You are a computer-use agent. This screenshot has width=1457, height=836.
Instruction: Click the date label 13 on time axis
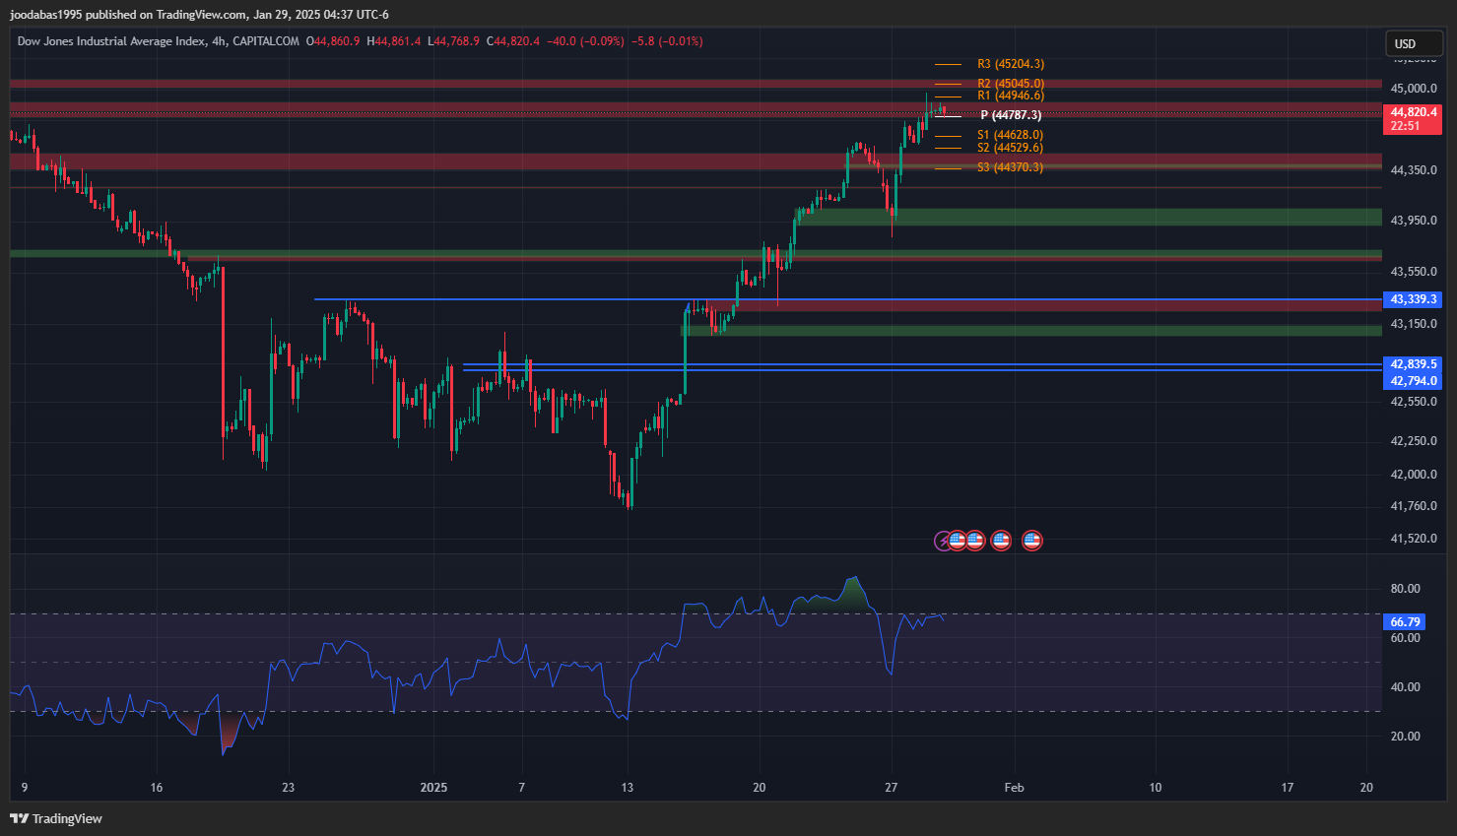628,788
